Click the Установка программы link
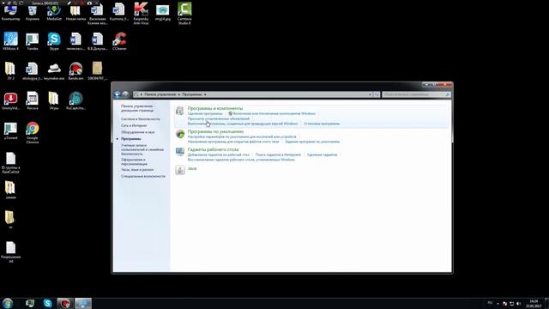 pos(322,124)
